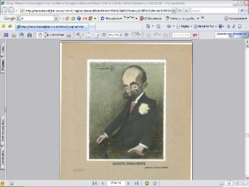249x187 pixels.
Task: Select the hemerotecadigital browser tab
Action: (x=52, y=27)
